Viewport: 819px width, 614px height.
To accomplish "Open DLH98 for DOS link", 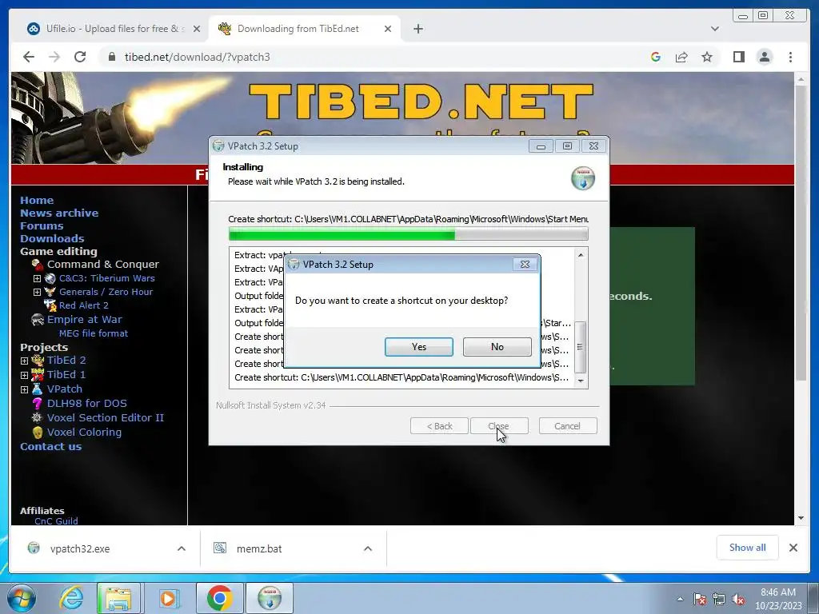I will 86,403.
